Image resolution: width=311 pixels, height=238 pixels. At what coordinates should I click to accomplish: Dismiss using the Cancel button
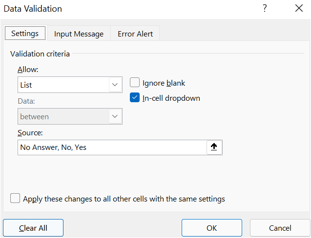(x=280, y=228)
